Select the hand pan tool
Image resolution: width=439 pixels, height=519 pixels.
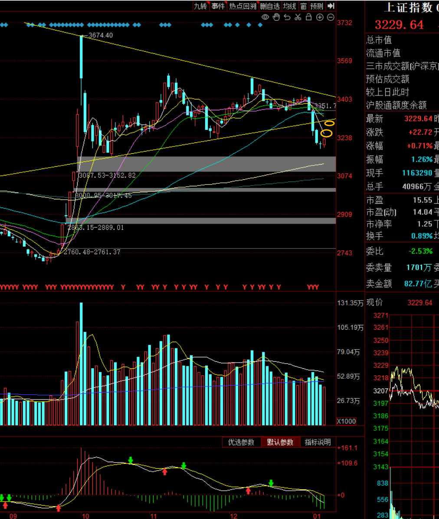pos(276,17)
